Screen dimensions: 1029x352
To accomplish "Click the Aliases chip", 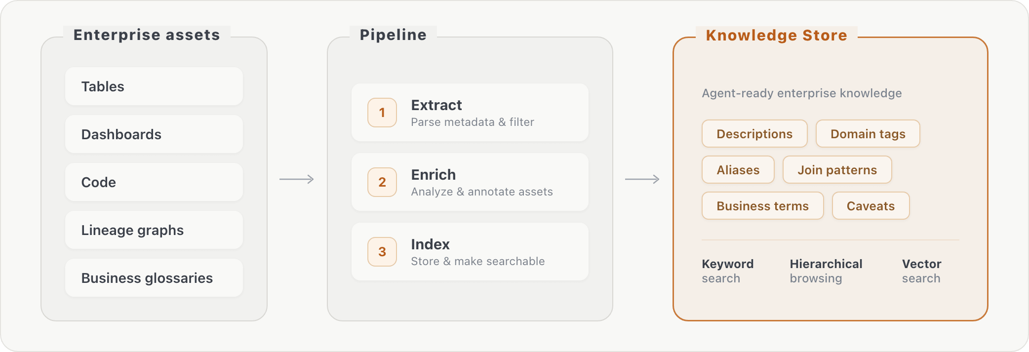I will coord(738,170).
